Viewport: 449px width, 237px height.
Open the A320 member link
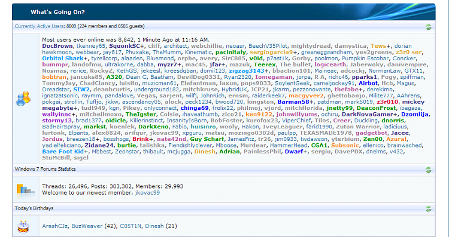(x=114, y=77)
